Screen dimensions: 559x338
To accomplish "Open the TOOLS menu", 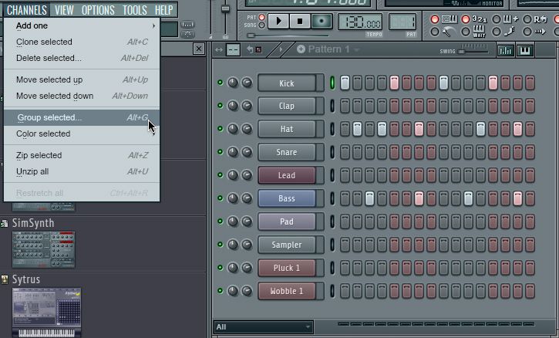I will 135,10.
